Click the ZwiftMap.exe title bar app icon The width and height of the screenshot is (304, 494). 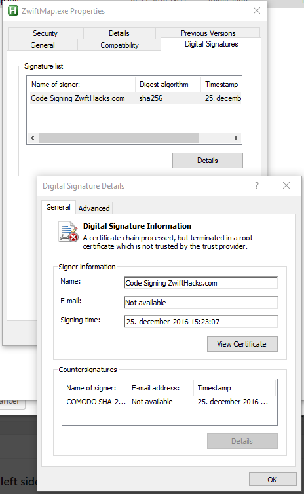pos(13,10)
